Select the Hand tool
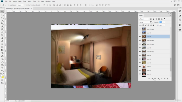 (x=2, y=65)
